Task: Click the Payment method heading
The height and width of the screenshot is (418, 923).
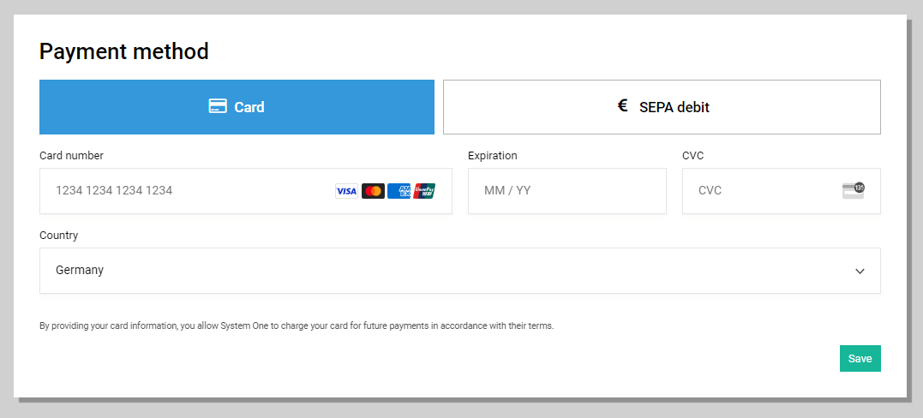Action: point(124,51)
